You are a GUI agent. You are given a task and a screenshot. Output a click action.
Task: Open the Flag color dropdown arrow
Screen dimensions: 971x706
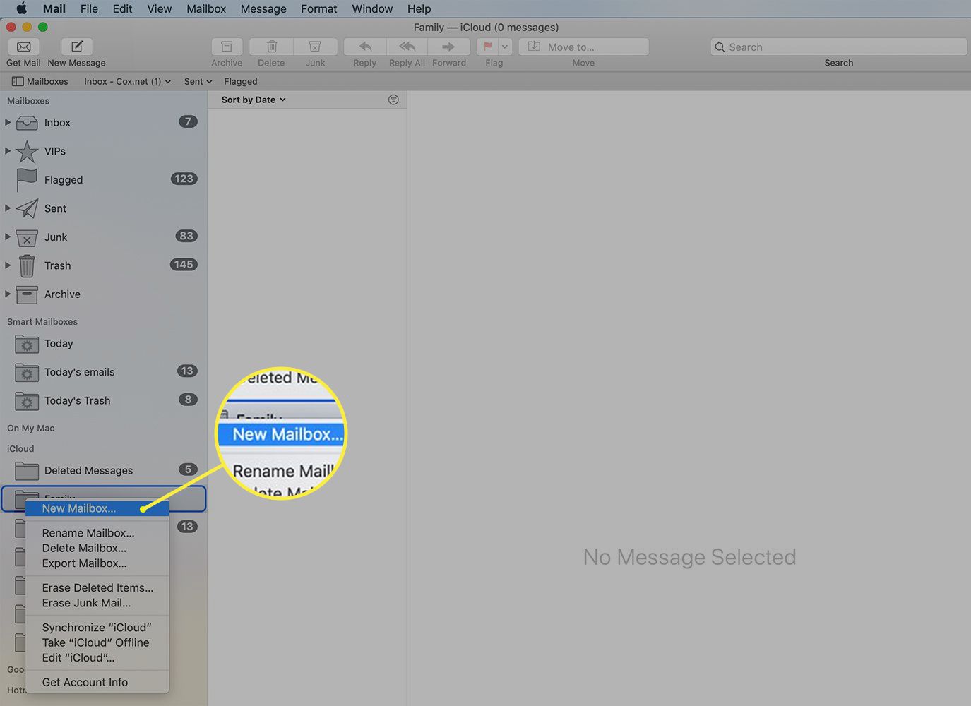click(x=505, y=47)
